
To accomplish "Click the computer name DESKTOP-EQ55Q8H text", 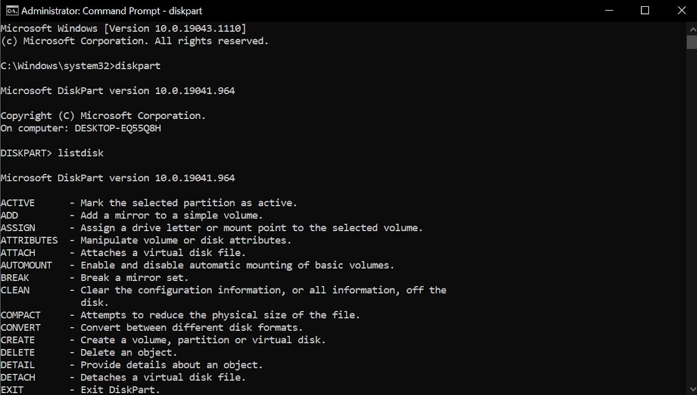I will [x=118, y=128].
